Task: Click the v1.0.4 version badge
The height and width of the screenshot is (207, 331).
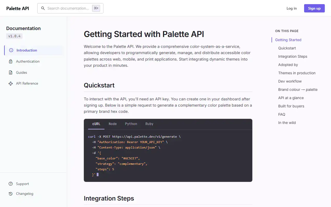Action: (x=14, y=36)
